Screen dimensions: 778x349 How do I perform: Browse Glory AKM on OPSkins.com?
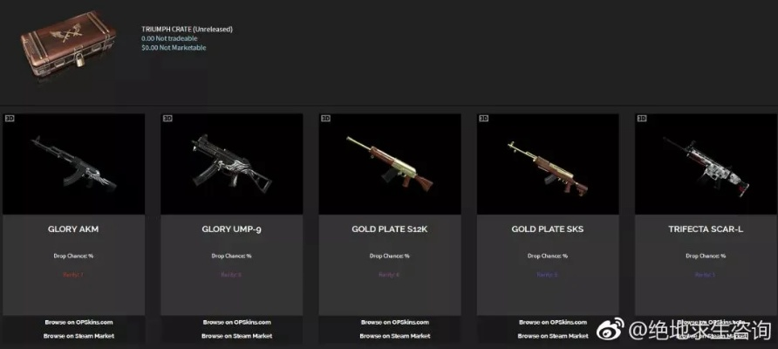point(78,322)
